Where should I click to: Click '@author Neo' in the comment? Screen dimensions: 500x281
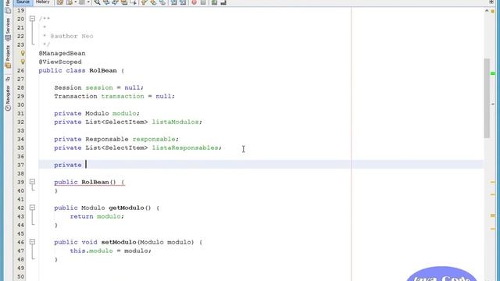(x=72, y=36)
